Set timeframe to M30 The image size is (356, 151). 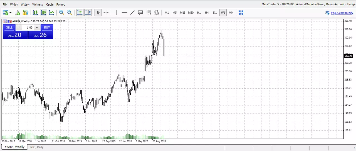(191, 13)
